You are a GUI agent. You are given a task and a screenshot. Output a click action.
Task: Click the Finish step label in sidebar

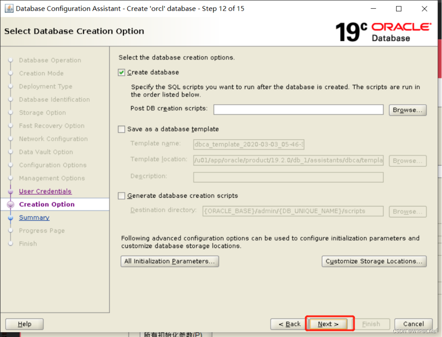coord(28,243)
